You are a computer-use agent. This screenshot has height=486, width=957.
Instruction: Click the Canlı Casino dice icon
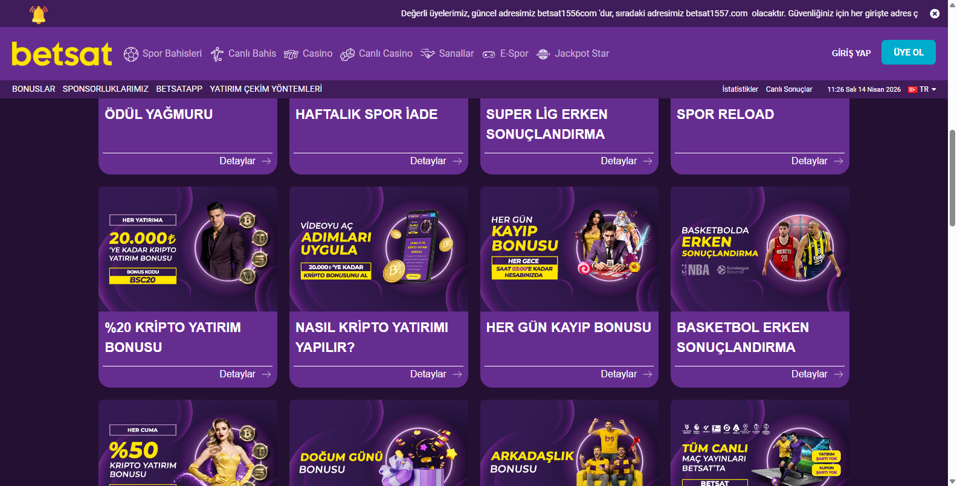347,54
